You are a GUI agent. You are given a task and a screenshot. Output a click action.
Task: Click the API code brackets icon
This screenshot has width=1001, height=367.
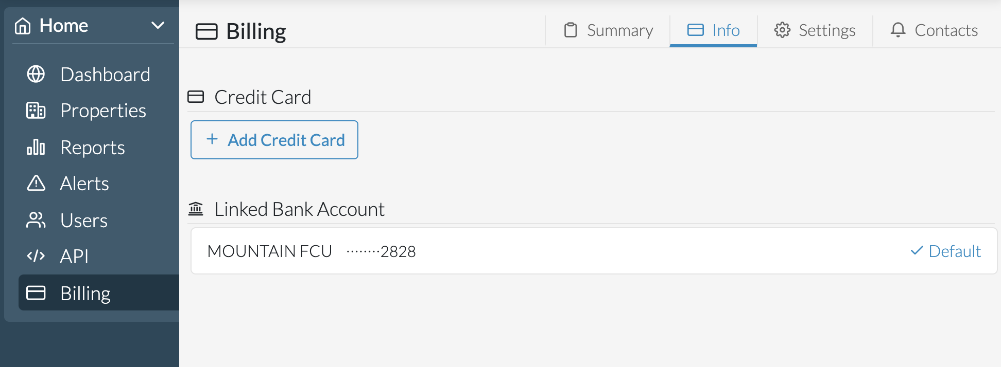click(x=36, y=256)
